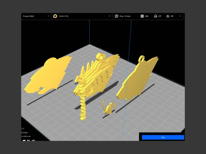206x154 pixels.
Task: Click the infill density pattern icon
Action: (142, 16)
